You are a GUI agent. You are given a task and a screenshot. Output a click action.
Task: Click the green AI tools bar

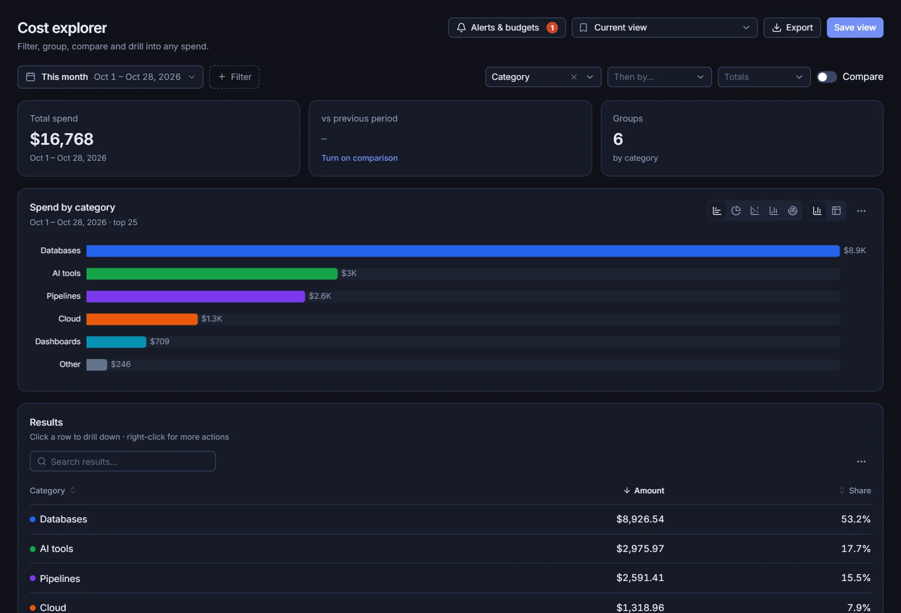point(212,274)
